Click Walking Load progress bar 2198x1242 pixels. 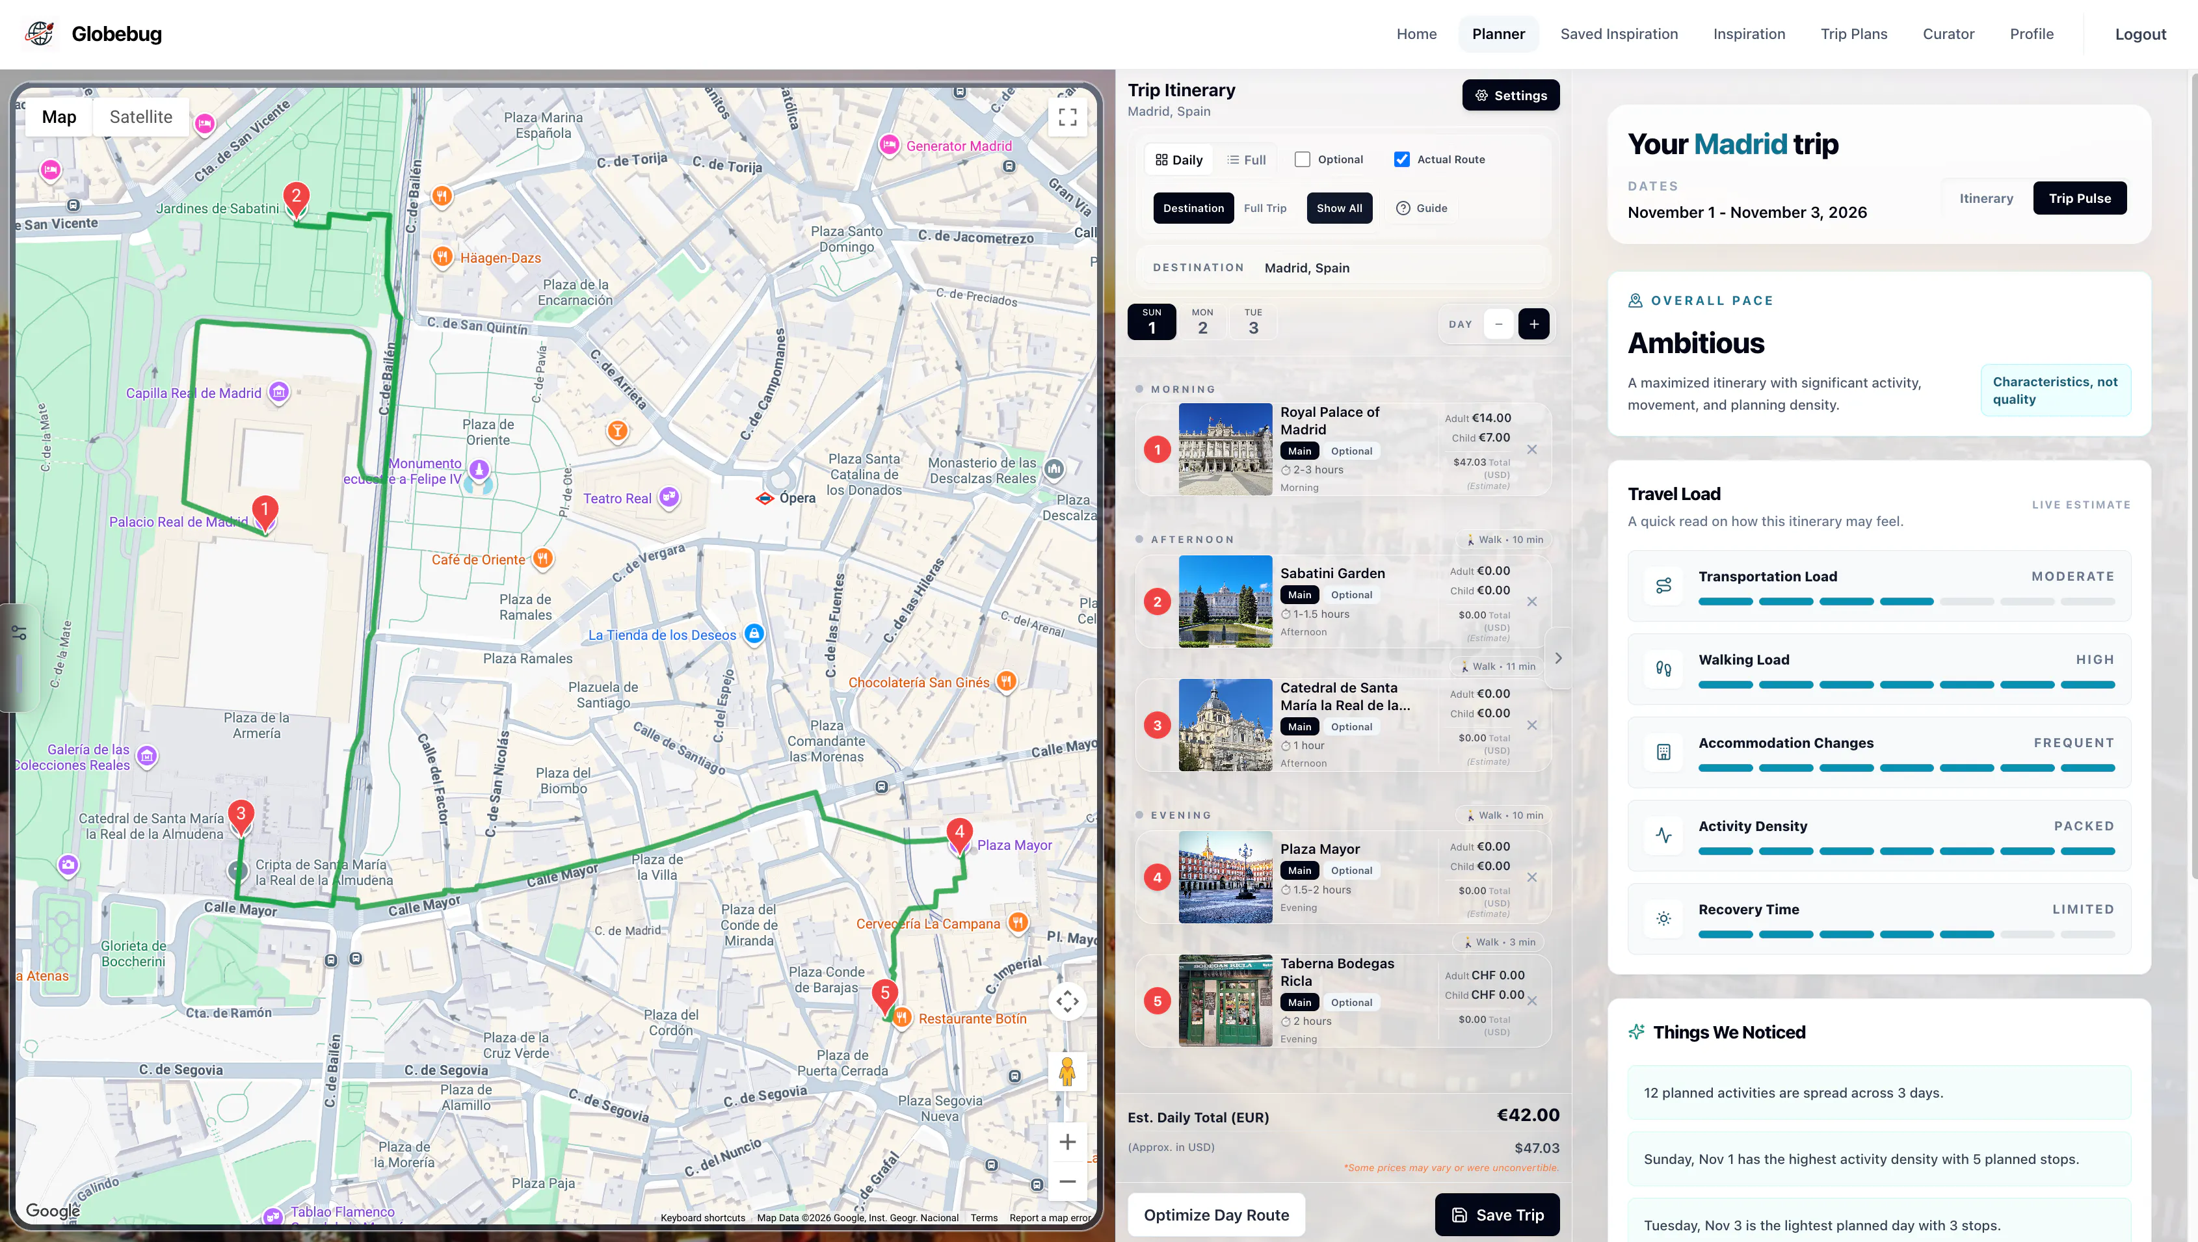tap(1906, 685)
